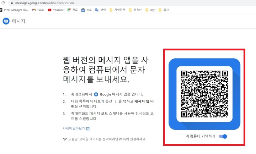Expand the 유용한 bookmark folder
This screenshot has width=256, height=154.
(x=135, y=10)
